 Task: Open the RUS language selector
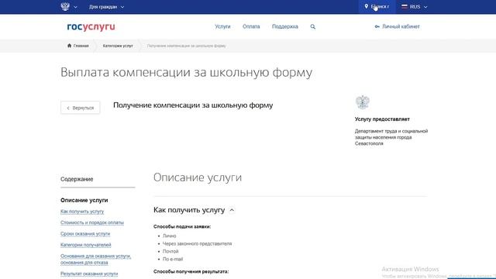click(x=415, y=7)
